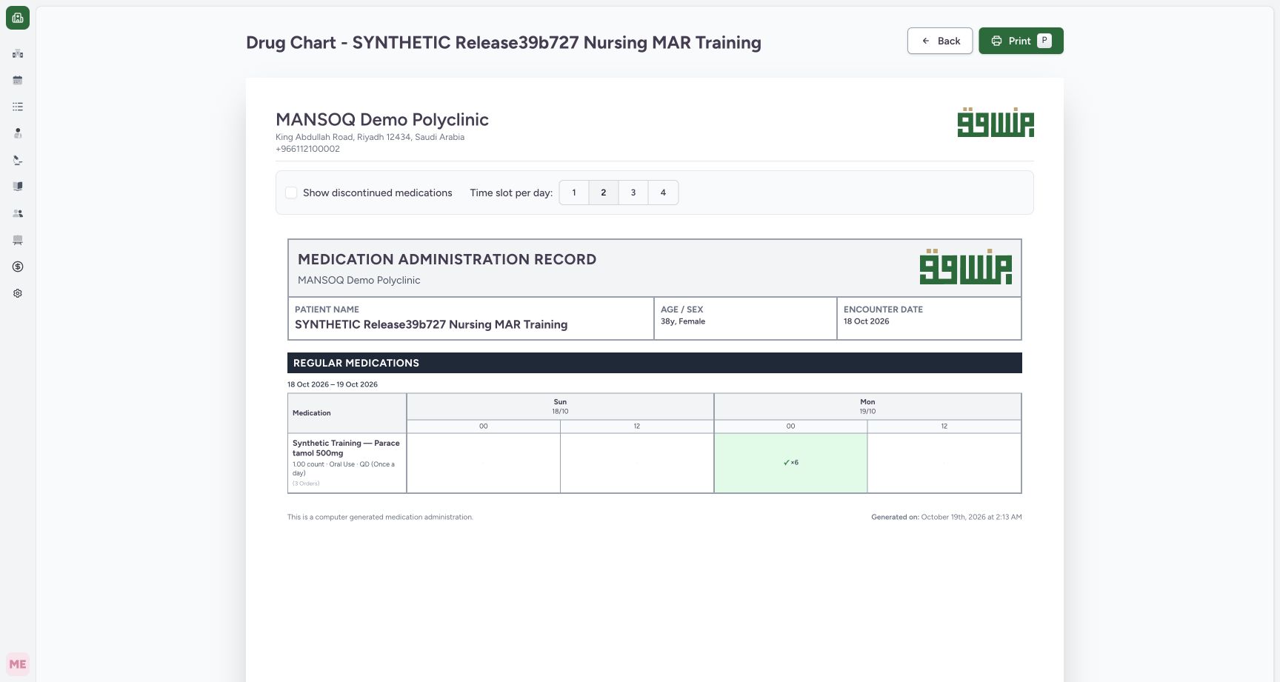This screenshot has height=682, width=1280.
Task: Go back with the Back button
Action: pyautogui.click(x=940, y=41)
